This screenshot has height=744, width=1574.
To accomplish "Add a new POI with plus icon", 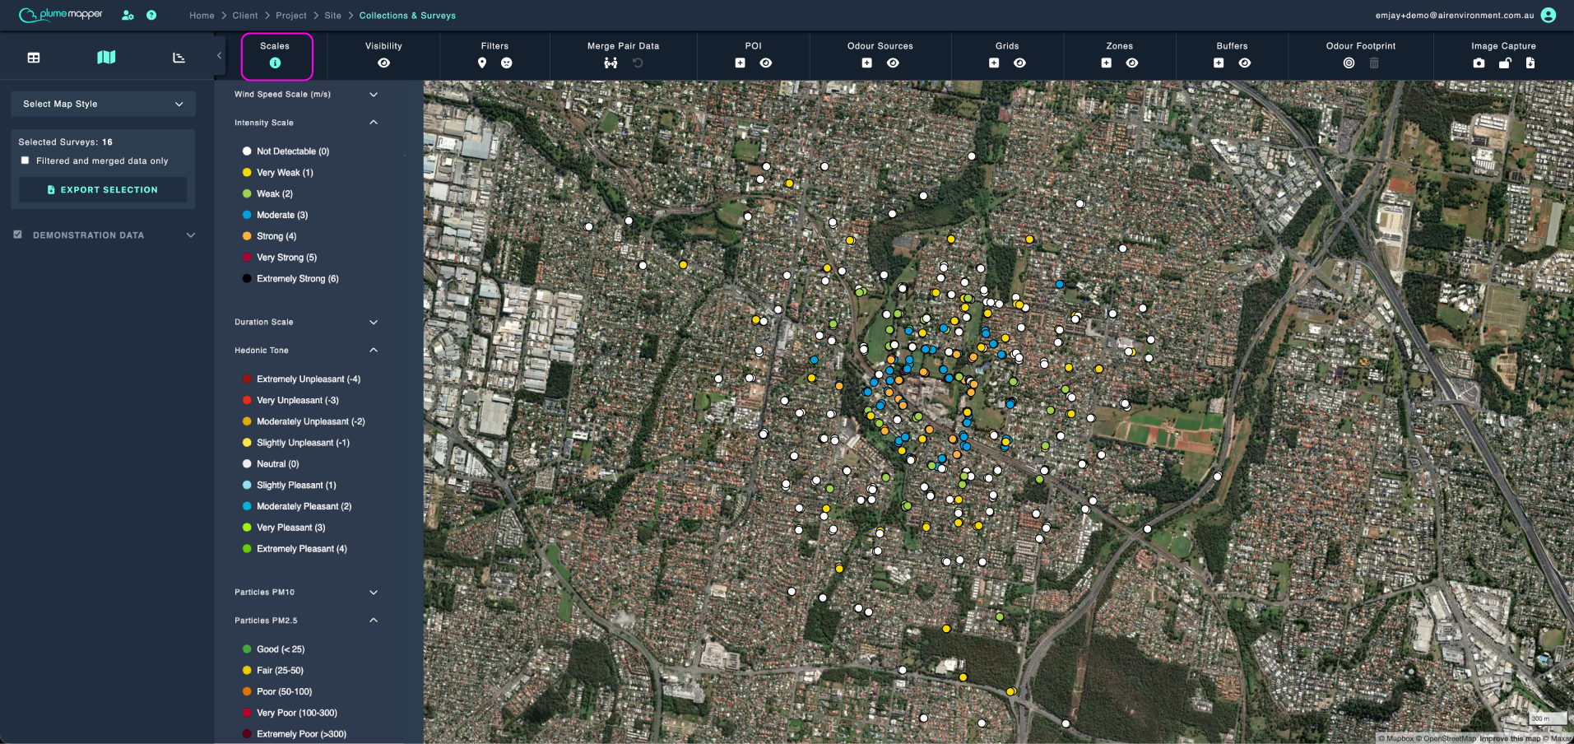I will [x=741, y=63].
